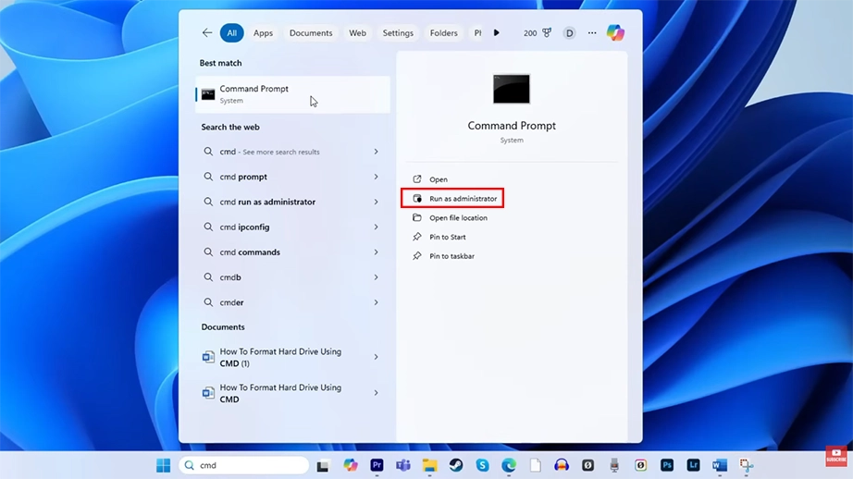Launch Premiere Pro from the taskbar
Image resolution: width=853 pixels, height=479 pixels.
click(x=377, y=465)
